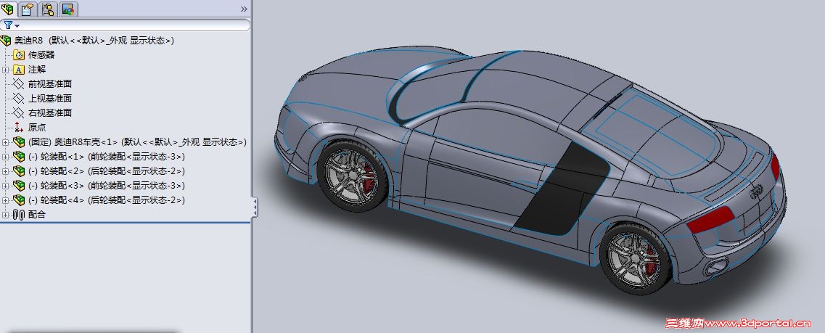Screen dimensions: 825x333
Task: Select the 轮装配<2> subassembly icon
Action: [19, 171]
